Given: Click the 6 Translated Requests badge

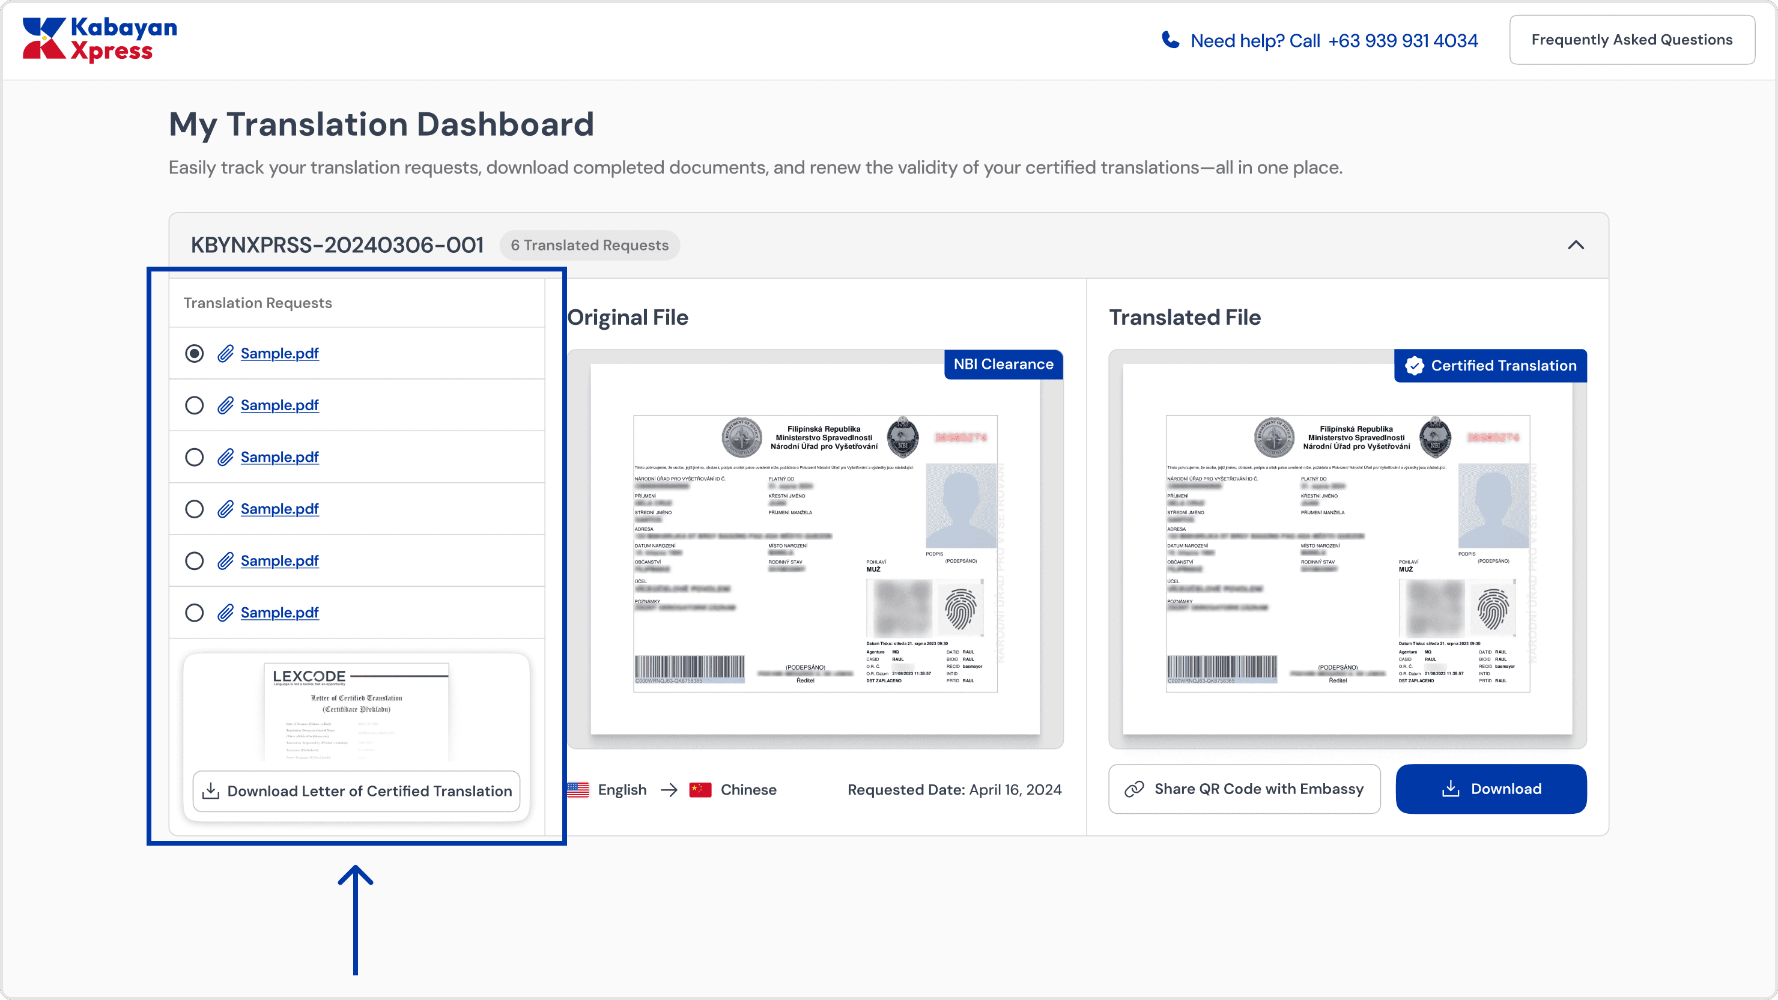Looking at the screenshot, I should (x=589, y=245).
